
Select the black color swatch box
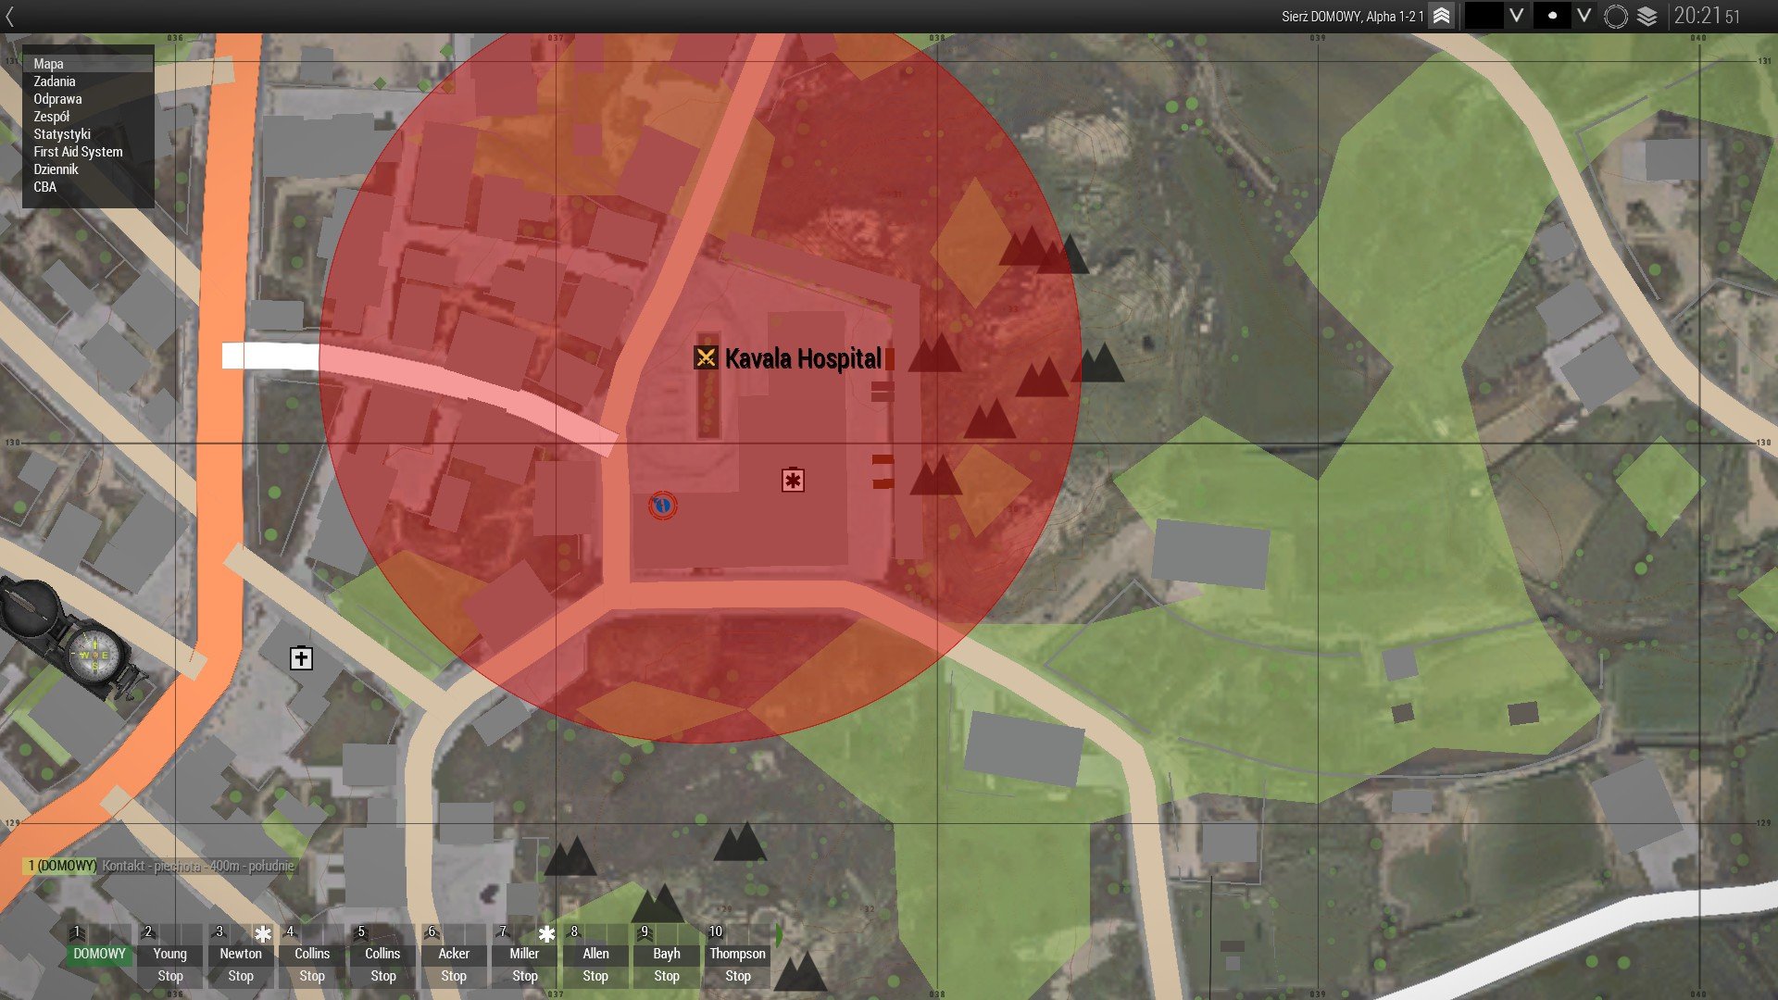(x=1483, y=16)
